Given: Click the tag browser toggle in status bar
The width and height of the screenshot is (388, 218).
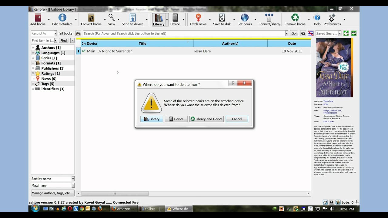Looking at the screenshot, I should (x=325, y=202).
